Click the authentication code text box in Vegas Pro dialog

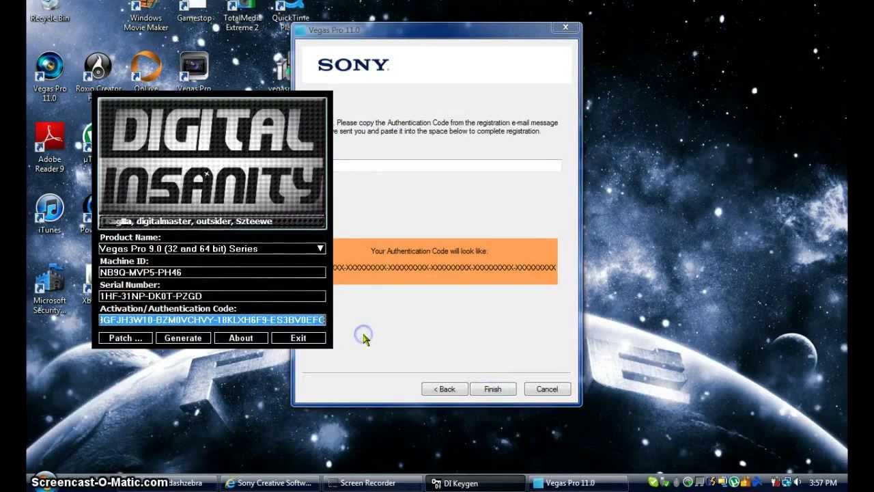tap(447, 165)
